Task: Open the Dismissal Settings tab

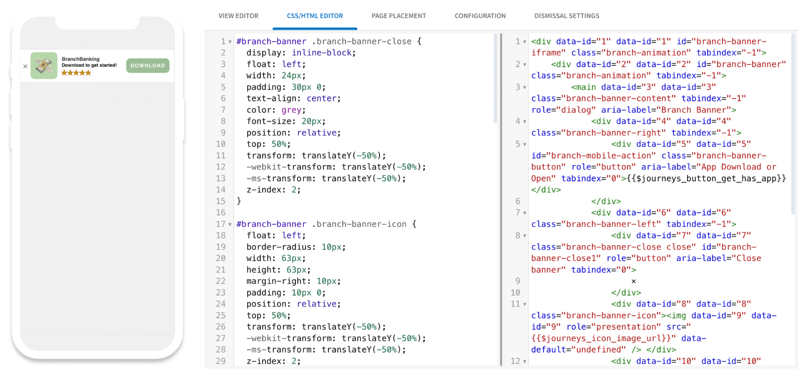Action: [566, 16]
